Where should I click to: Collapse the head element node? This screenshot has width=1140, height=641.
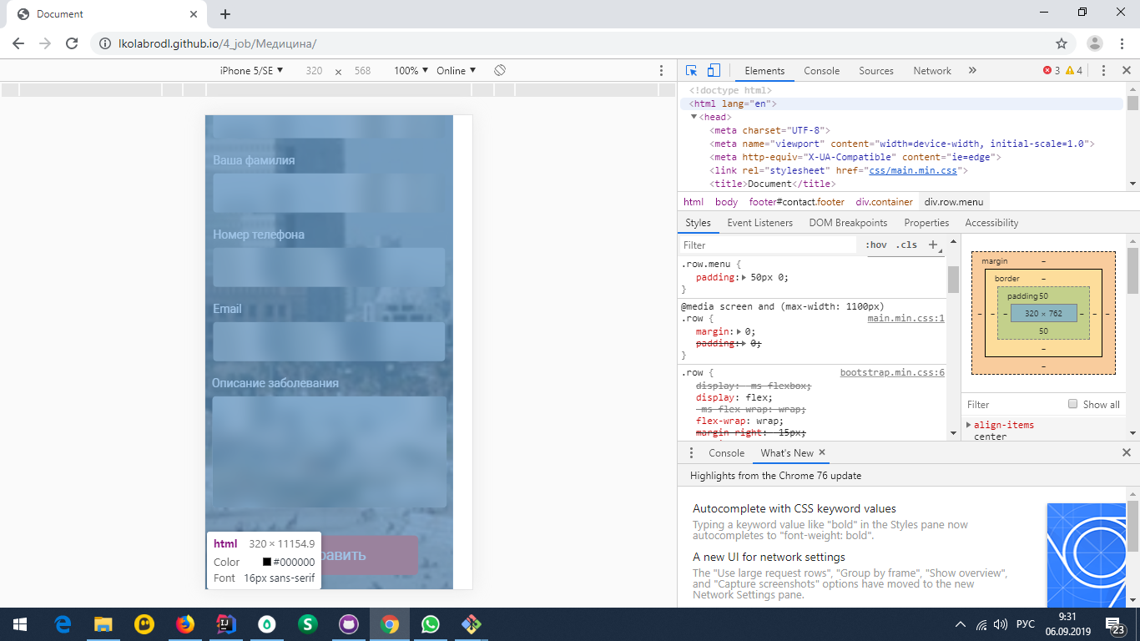pyautogui.click(x=694, y=117)
